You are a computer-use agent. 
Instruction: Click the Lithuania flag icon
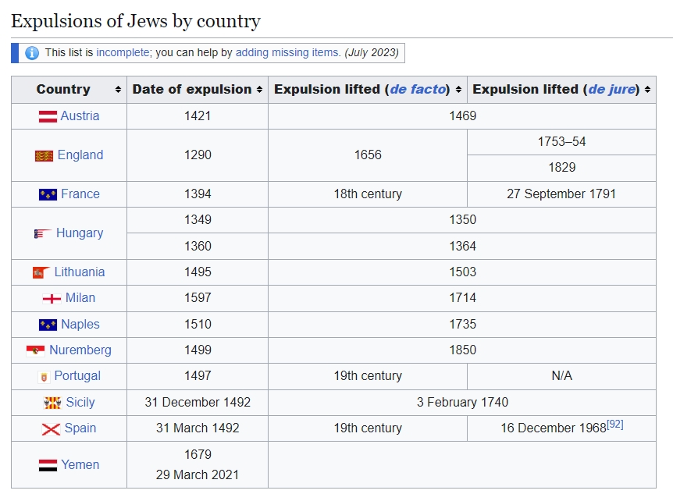41,272
